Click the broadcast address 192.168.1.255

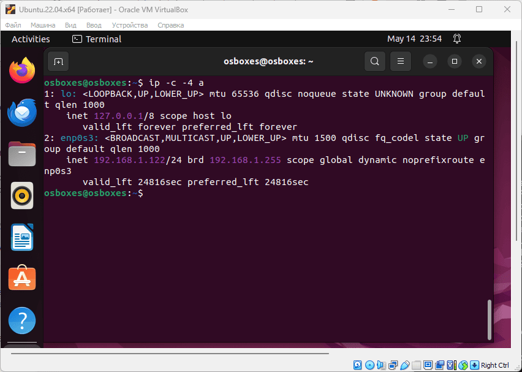(x=245, y=160)
